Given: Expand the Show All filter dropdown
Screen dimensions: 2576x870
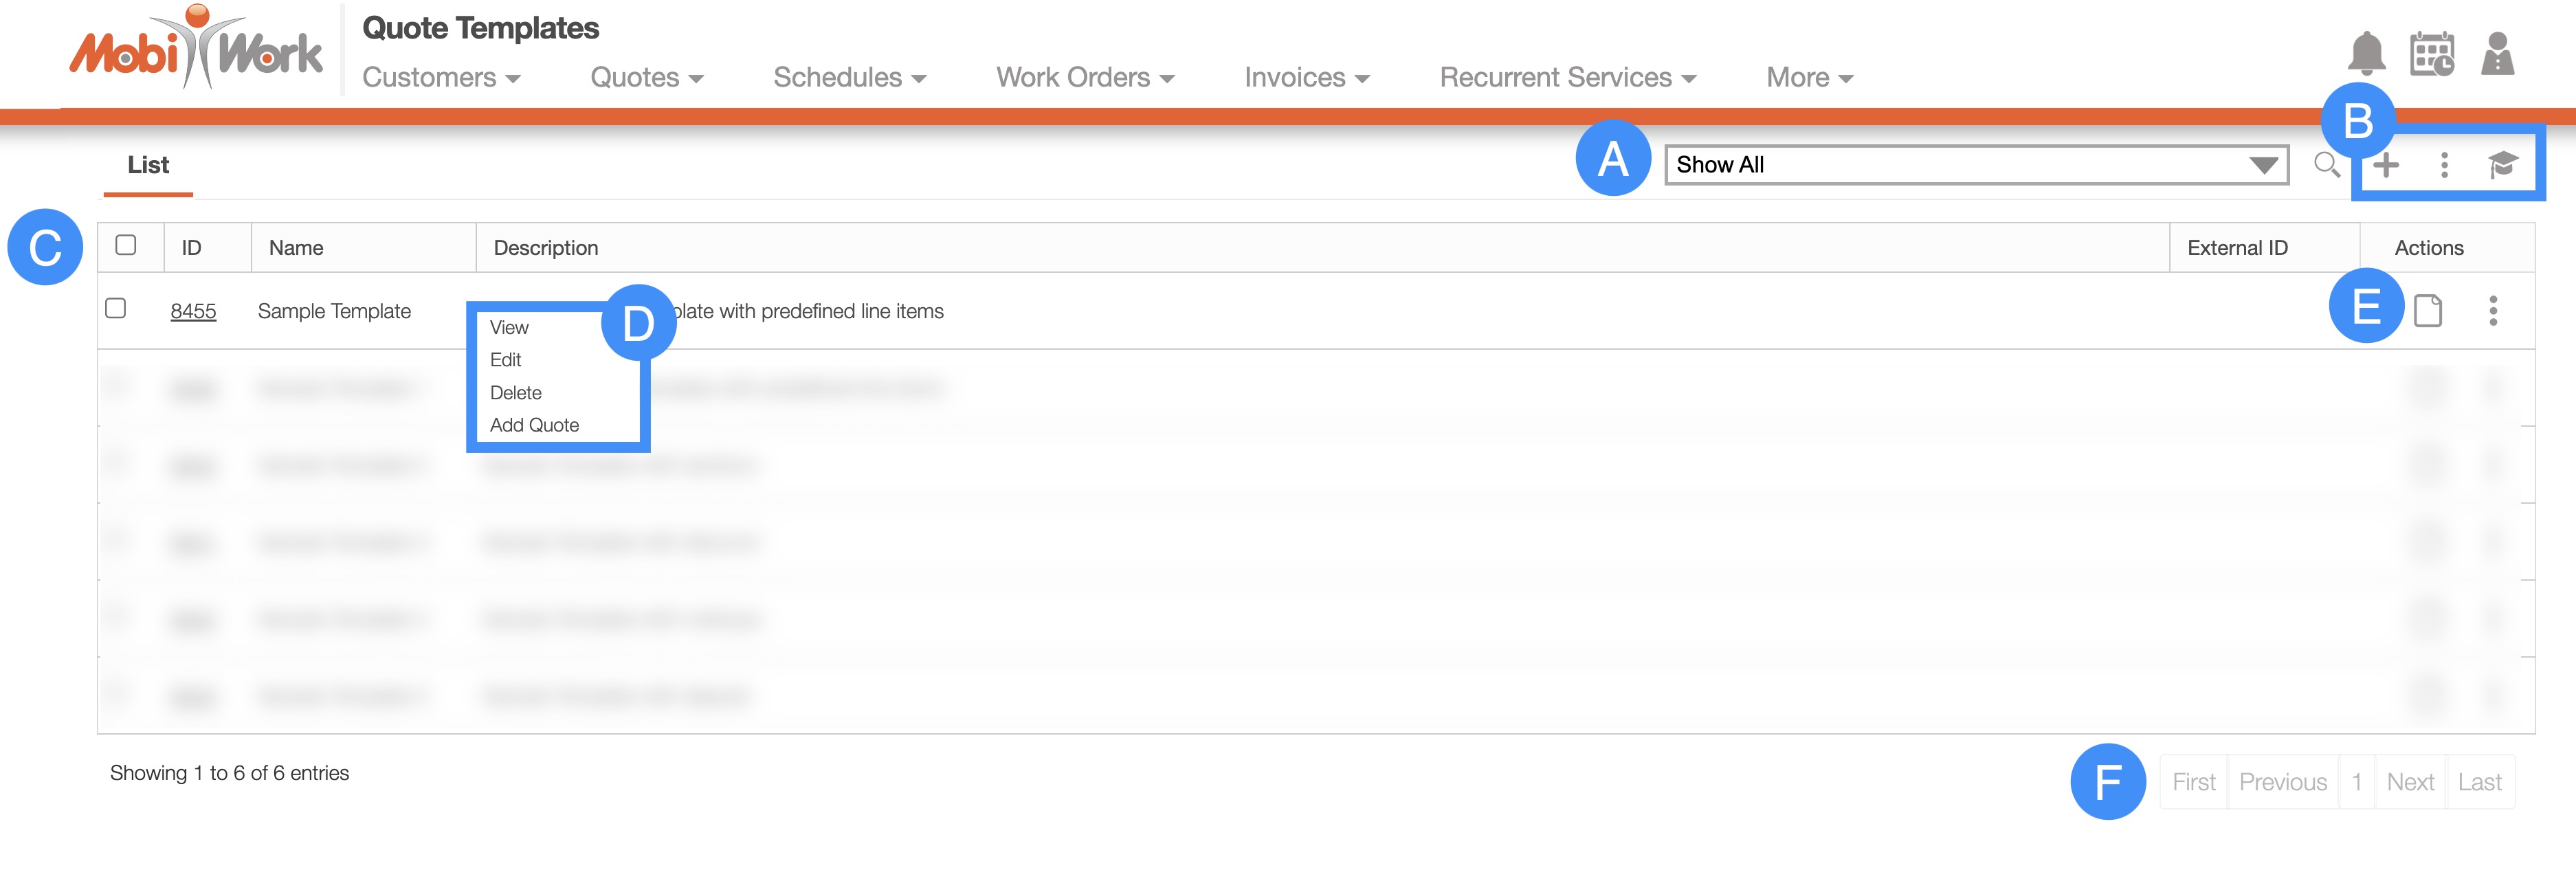Looking at the screenshot, I should click(1975, 165).
